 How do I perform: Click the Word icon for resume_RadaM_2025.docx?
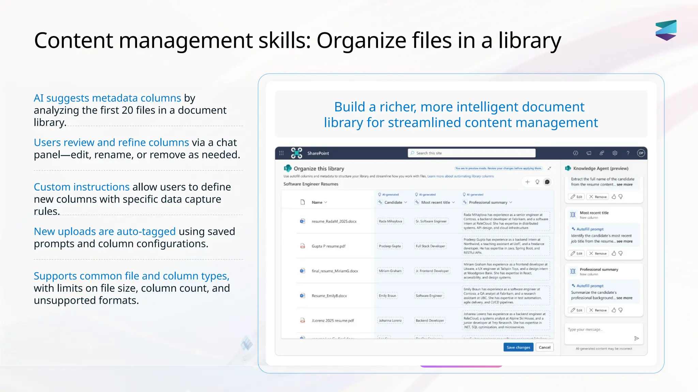click(302, 221)
